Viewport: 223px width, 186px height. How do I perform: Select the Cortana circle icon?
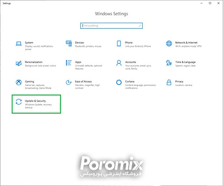point(119,82)
